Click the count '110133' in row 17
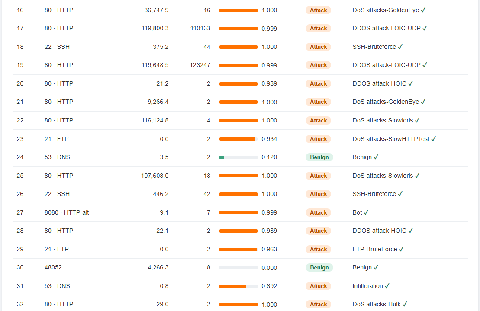Image resolution: width=480 pixels, height=311 pixels. pos(200,29)
